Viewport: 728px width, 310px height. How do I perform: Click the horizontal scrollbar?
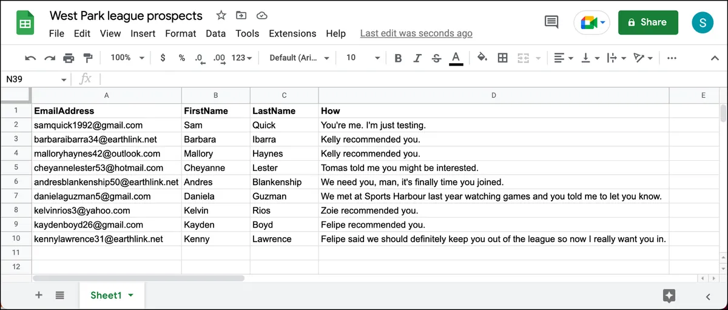point(139,278)
